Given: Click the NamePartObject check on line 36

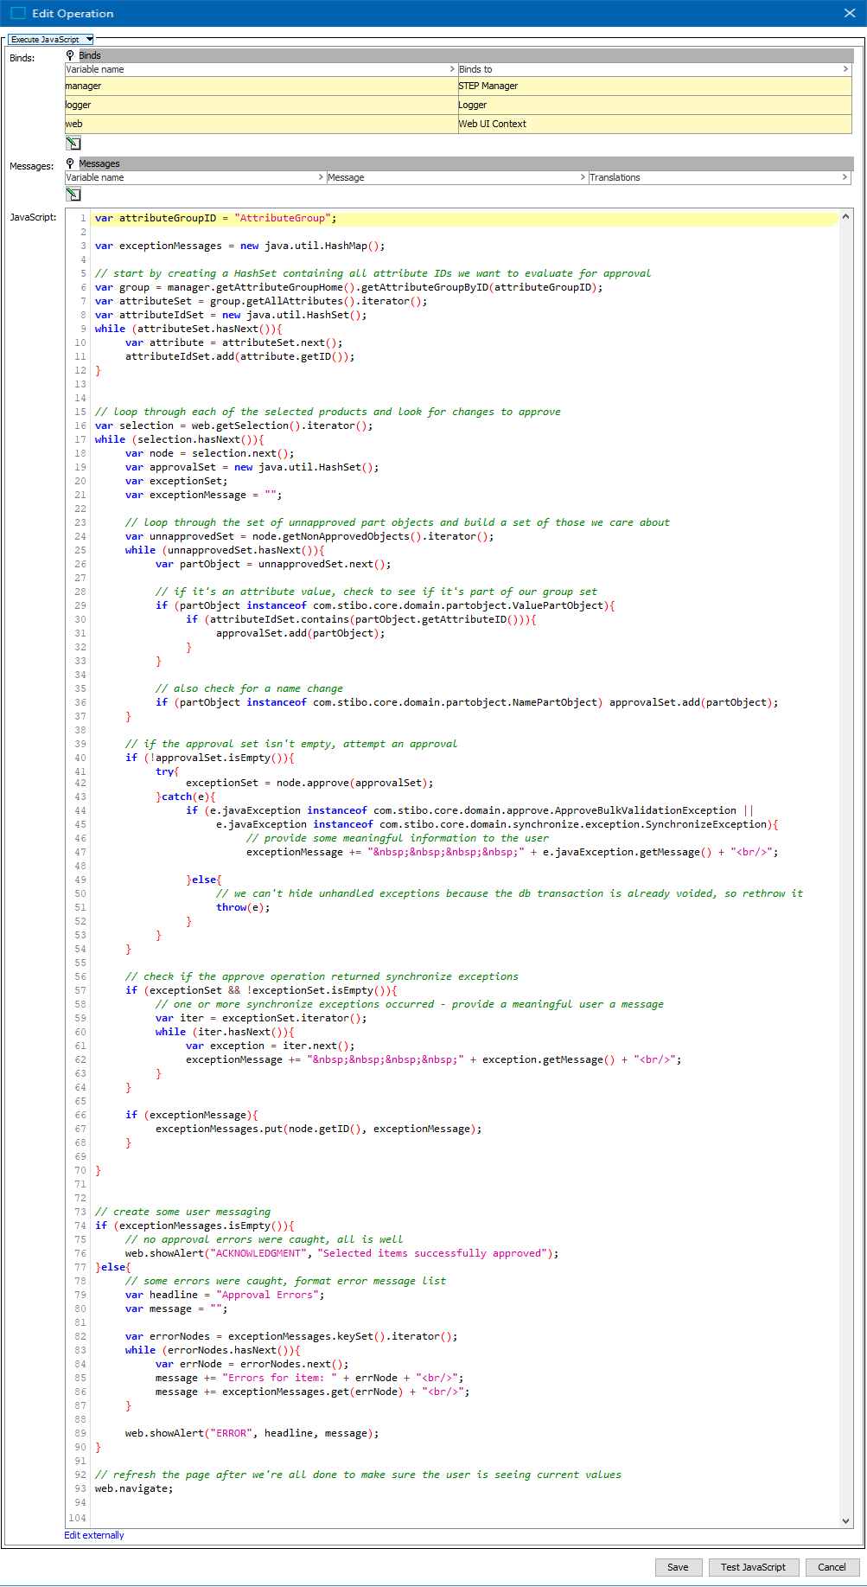Looking at the screenshot, I should [x=467, y=702].
